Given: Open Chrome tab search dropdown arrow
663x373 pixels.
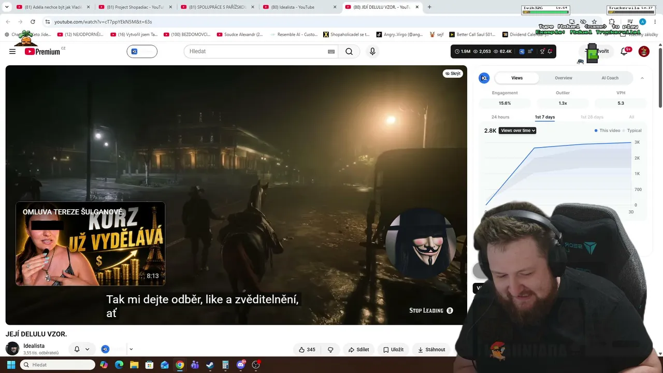Looking at the screenshot, I should [7, 7].
